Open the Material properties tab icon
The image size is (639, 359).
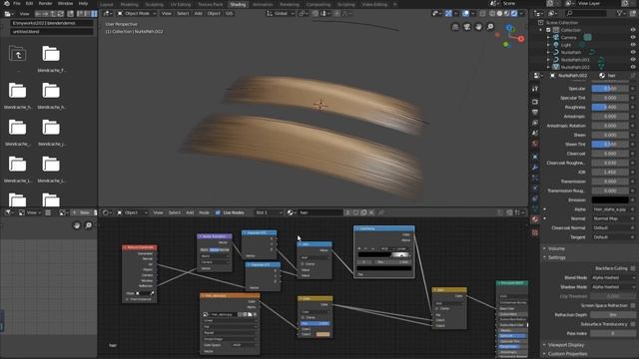tap(535, 219)
